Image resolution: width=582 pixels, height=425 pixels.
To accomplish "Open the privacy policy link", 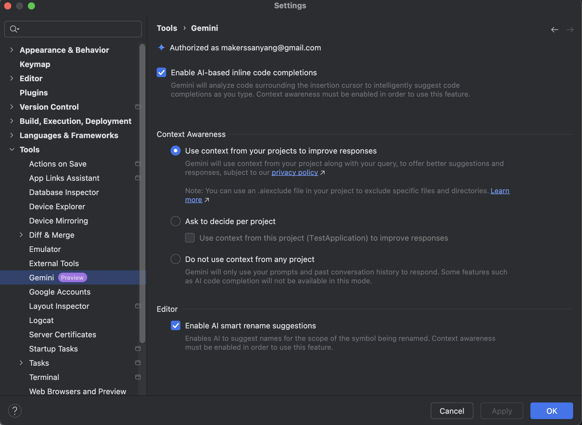I will pos(295,172).
